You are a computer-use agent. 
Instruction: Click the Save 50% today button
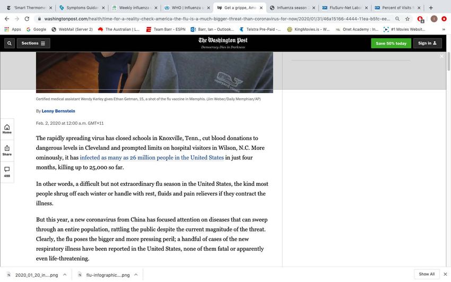pos(391,43)
